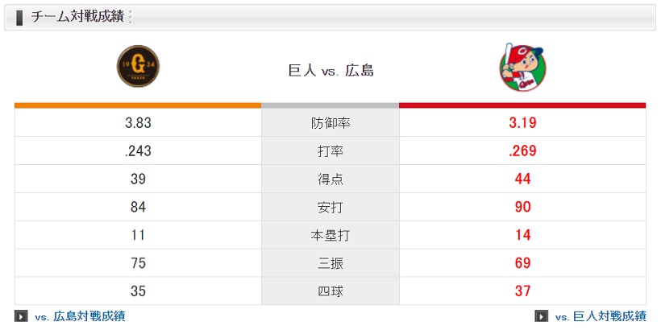Click Giants strikeouts value 75
This screenshot has height=334, width=661.
[139, 263]
